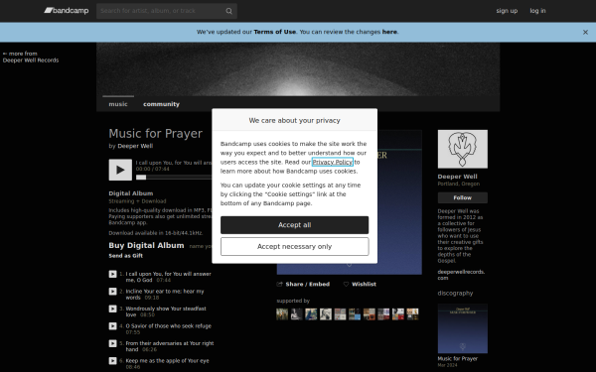Open the Privacy Policy link
This screenshot has height=372, width=596.
tap(332, 162)
